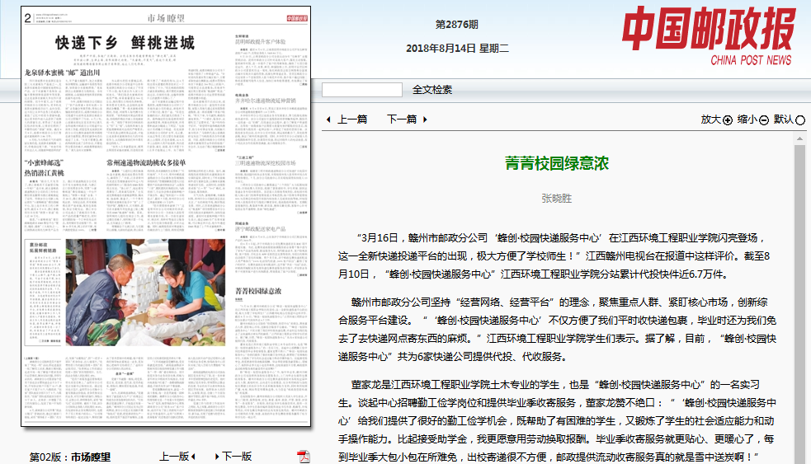Click issue number 第2876期

click(457, 24)
